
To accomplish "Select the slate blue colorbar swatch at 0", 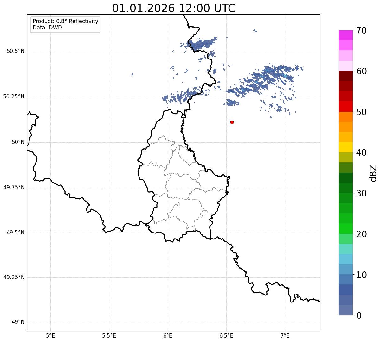I will (346, 310).
